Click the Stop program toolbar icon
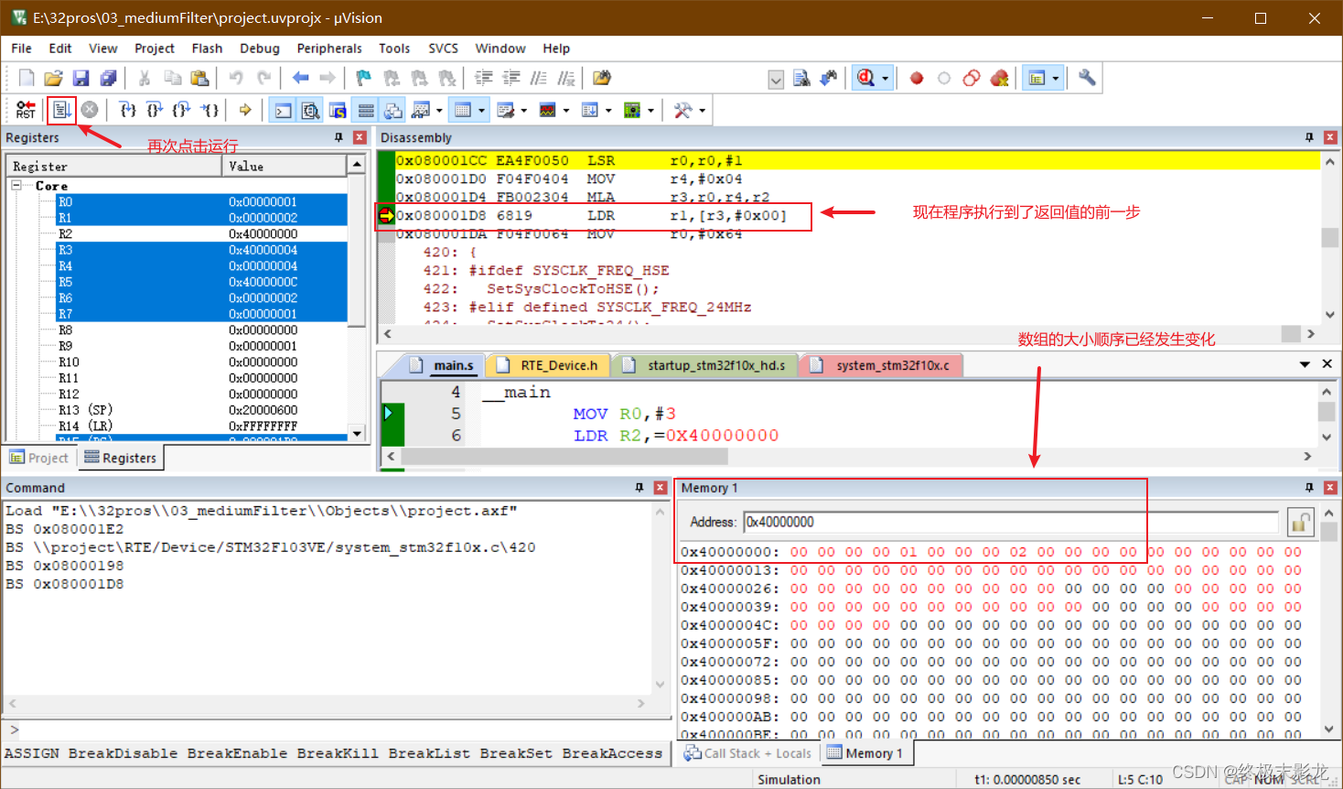 click(x=90, y=111)
